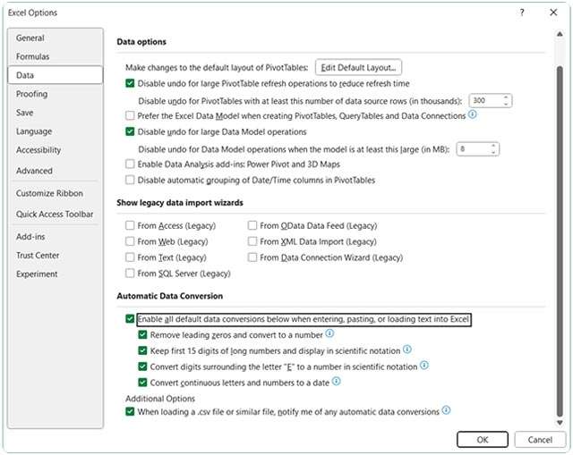This screenshot has height=455, width=573.
Task: Click info icon beside Excel Data Model option
Action: coord(473,115)
